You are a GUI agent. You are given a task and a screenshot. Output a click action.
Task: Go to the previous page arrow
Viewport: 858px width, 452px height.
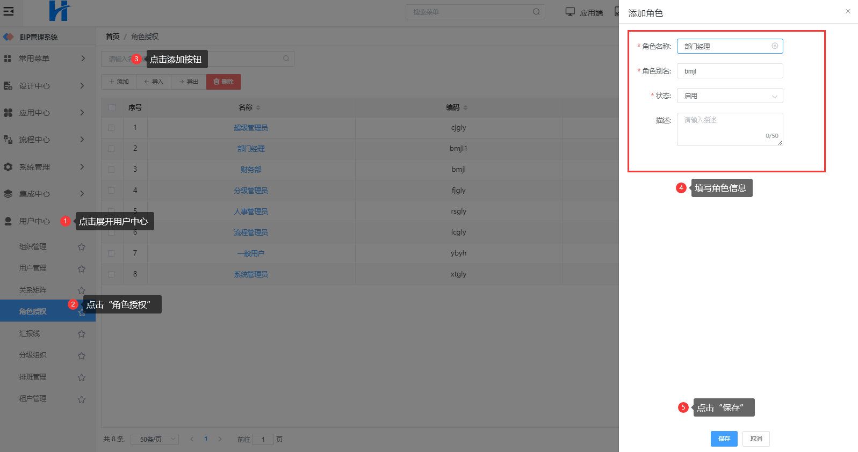click(x=192, y=439)
